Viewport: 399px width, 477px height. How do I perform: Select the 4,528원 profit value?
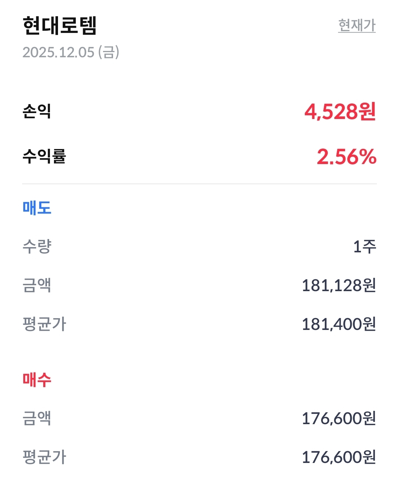[340, 111]
